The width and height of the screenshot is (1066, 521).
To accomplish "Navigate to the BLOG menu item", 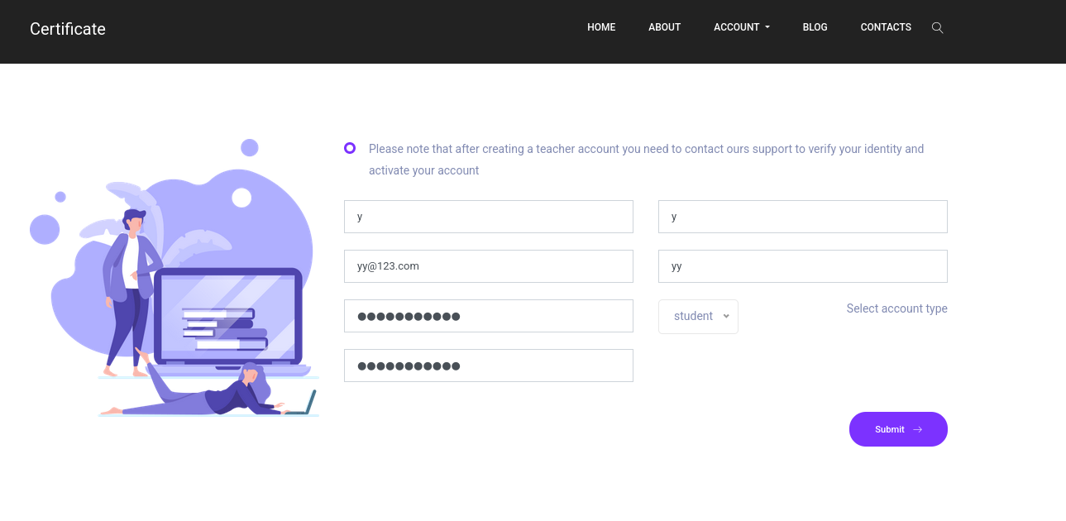I will [815, 27].
